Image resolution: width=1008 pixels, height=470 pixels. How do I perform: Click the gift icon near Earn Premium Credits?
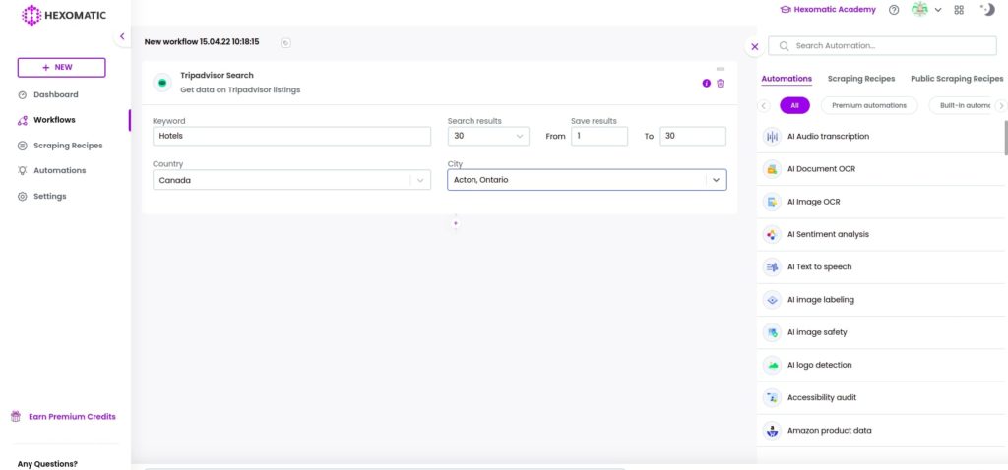(x=16, y=417)
